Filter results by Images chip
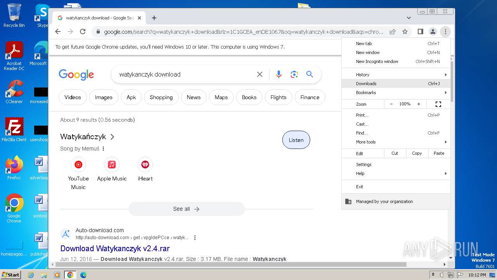Image resolution: width=497 pixels, height=280 pixels. click(x=104, y=97)
